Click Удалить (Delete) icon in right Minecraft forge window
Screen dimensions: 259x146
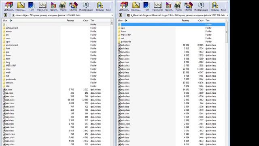coord(168,6)
